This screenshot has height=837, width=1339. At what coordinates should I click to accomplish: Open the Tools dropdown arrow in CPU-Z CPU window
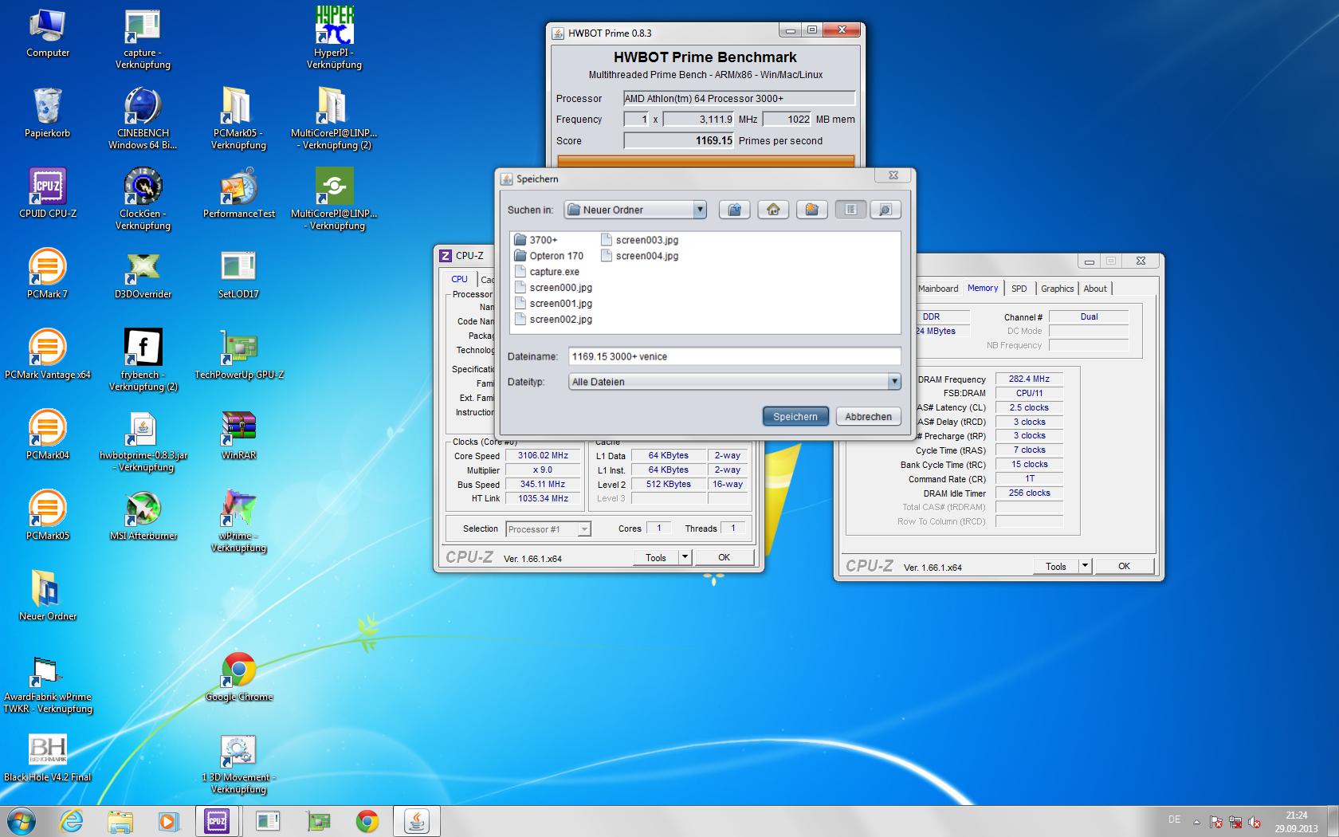(685, 557)
